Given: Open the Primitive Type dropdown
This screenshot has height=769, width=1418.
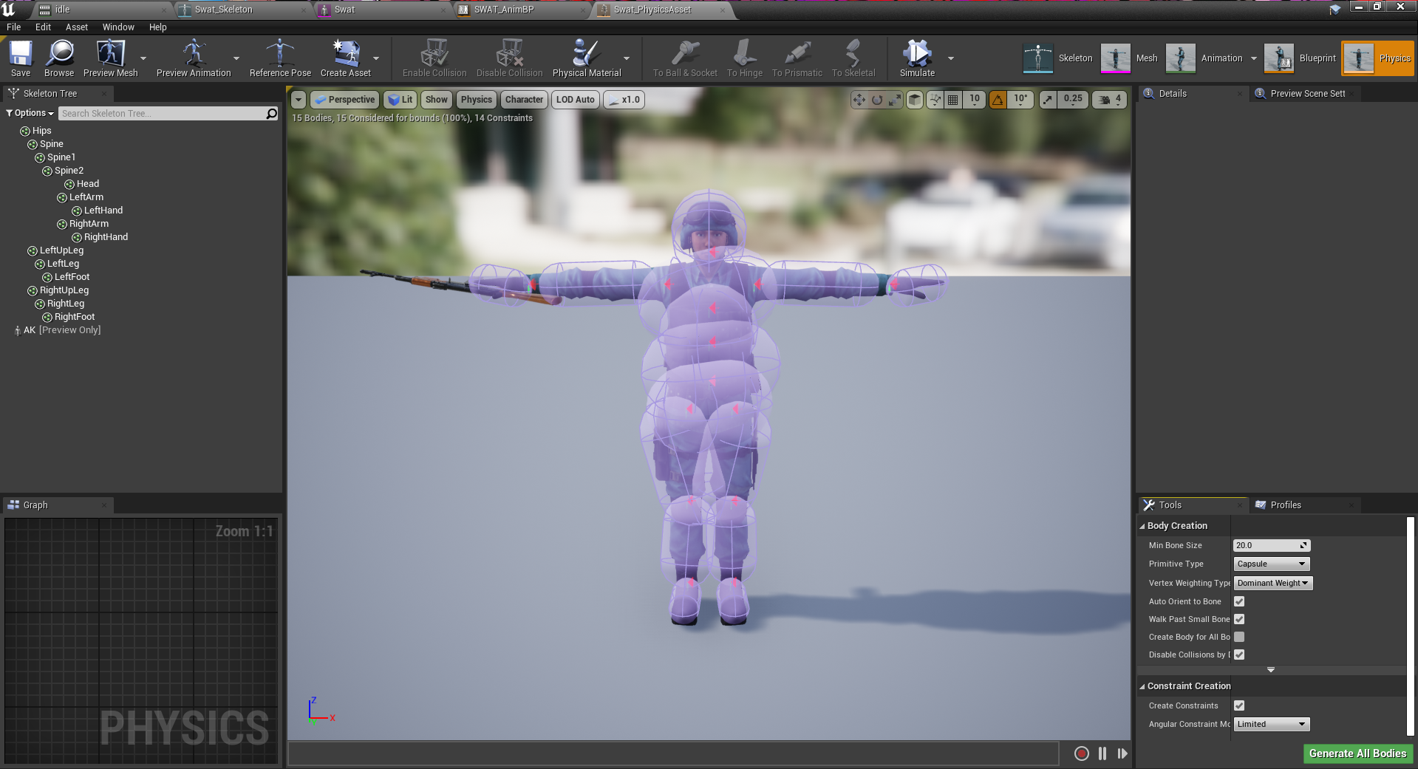Looking at the screenshot, I should (x=1270, y=564).
